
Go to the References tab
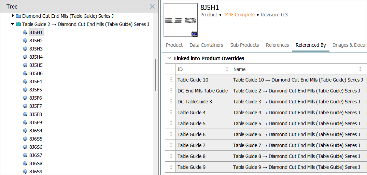tap(277, 45)
